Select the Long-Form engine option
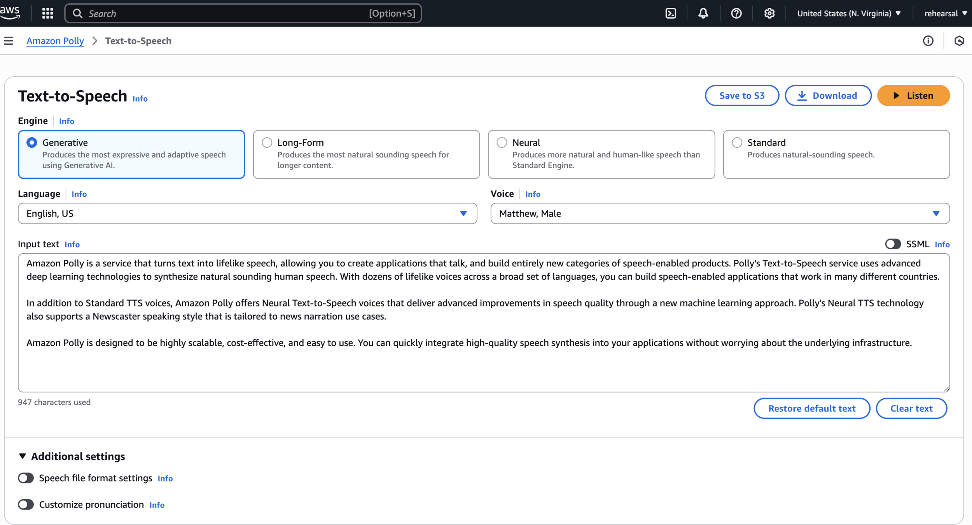Viewport: 972px width, 525px height. coord(267,143)
